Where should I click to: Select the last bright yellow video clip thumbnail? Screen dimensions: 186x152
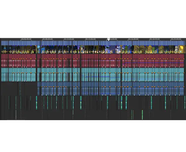coord(181,49)
